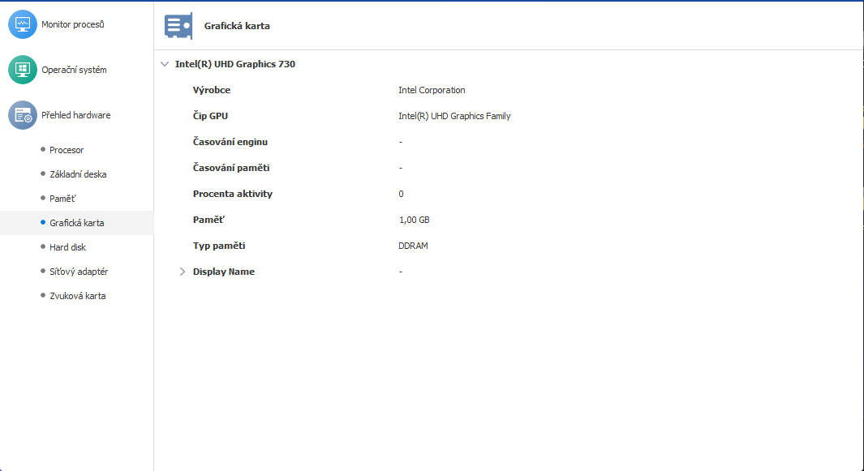The width and height of the screenshot is (864, 471).
Task: Click the Výrobce label
Action: point(212,90)
